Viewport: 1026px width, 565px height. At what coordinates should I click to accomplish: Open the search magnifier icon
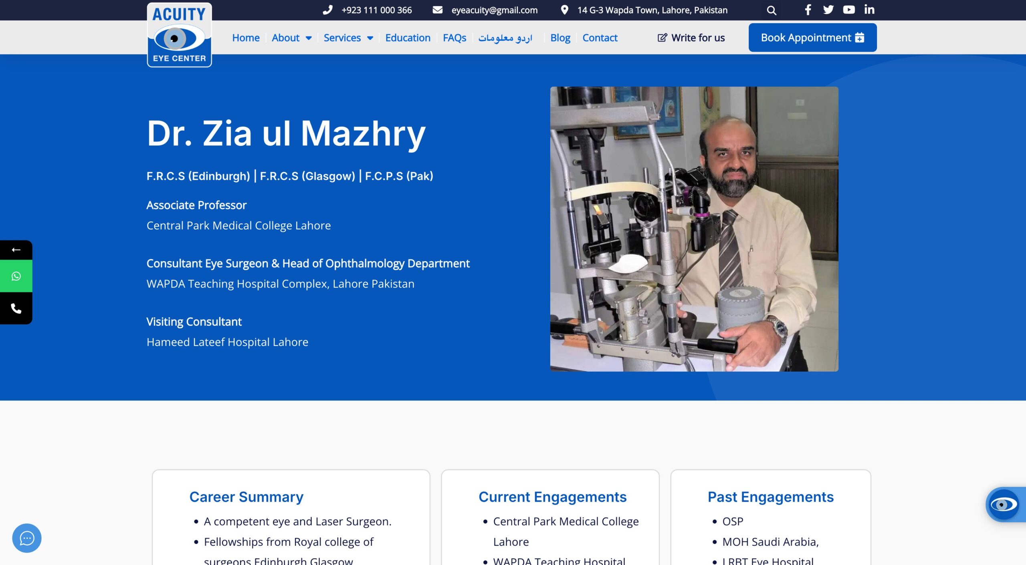pyautogui.click(x=772, y=10)
